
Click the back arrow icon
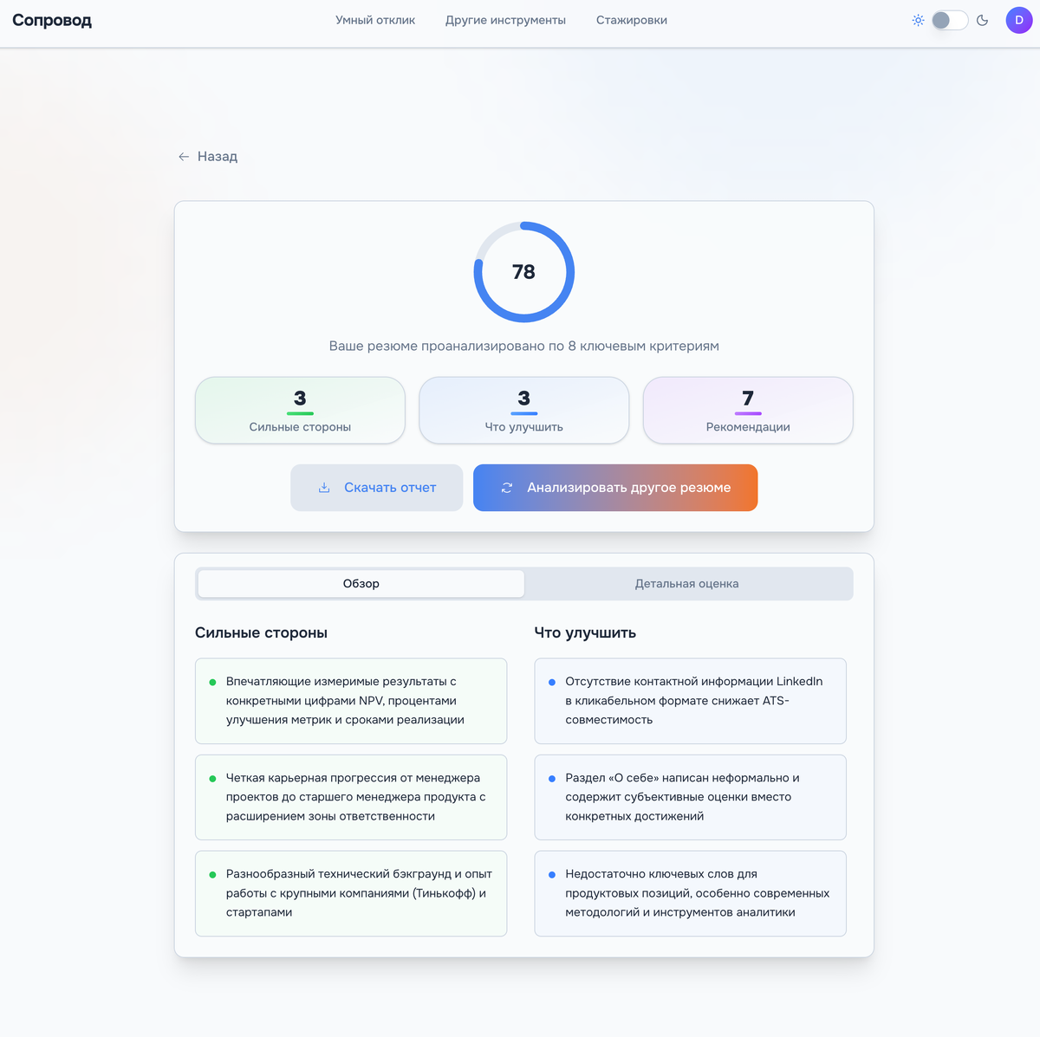pyautogui.click(x=184, y=157)
